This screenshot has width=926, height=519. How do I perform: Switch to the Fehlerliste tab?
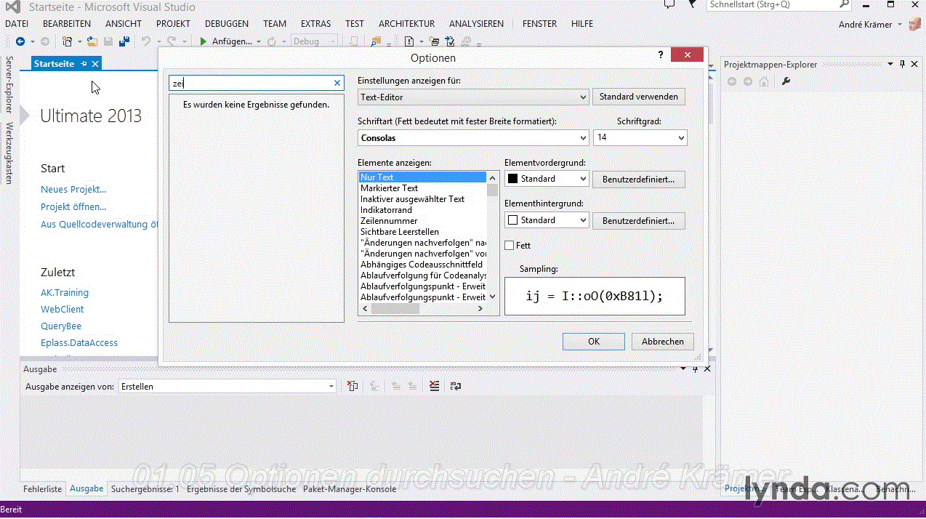point(43,489)
